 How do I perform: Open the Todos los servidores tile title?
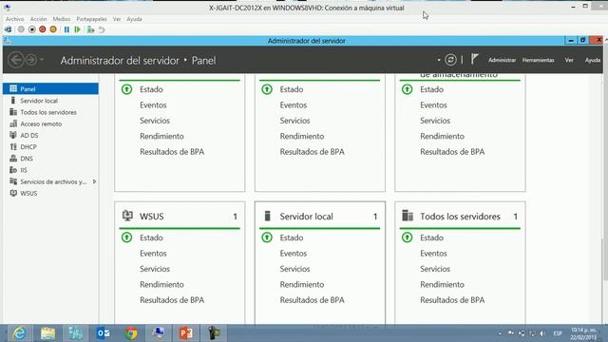click(x=460, y=217)
